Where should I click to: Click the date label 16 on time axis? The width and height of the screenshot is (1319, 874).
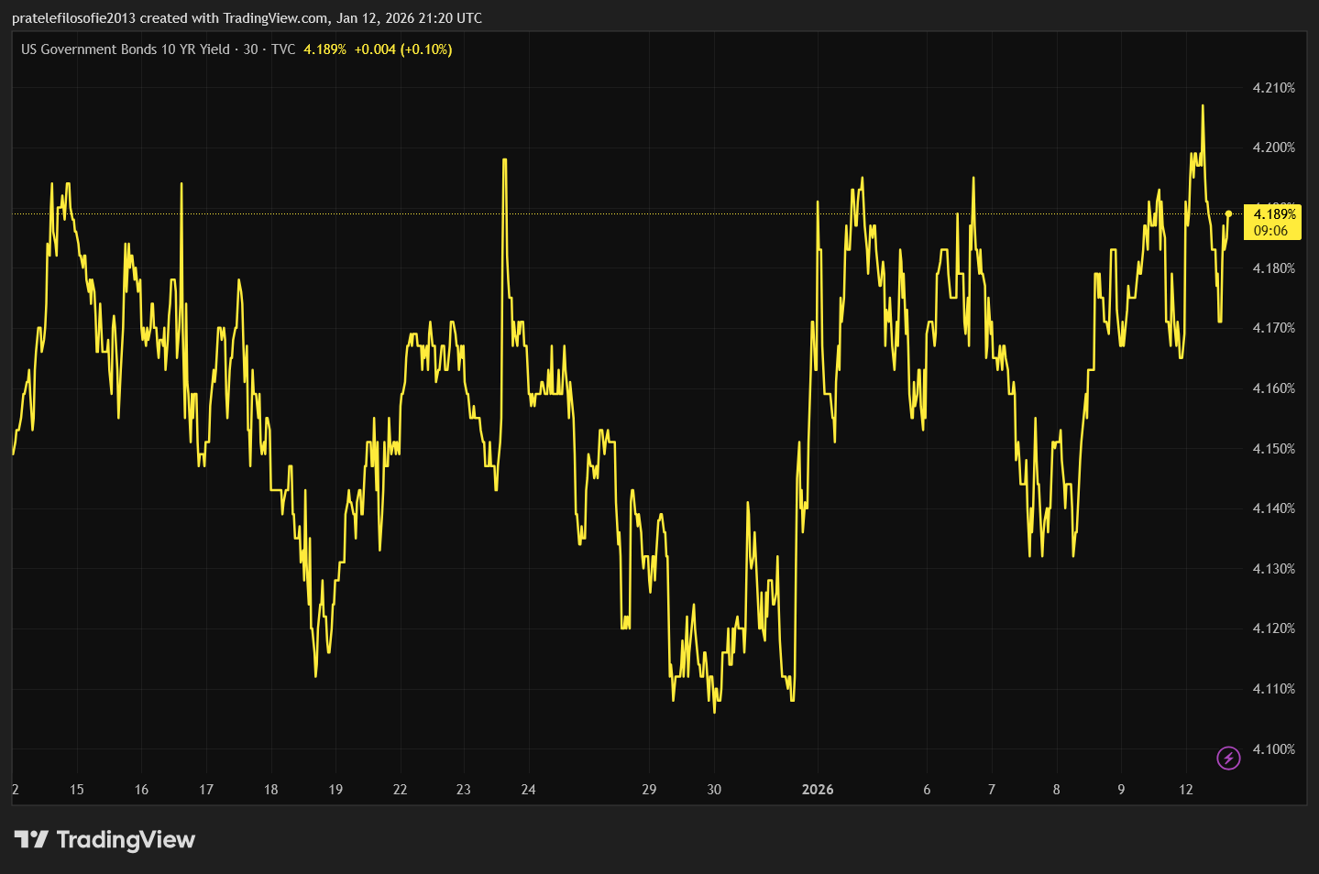pyautogui.click(x=141, y=790)
